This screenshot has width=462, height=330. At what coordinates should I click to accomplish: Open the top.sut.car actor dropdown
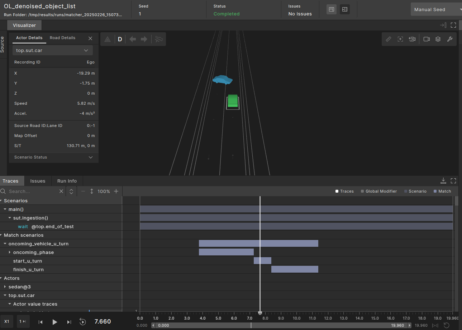tap(52, 51)
